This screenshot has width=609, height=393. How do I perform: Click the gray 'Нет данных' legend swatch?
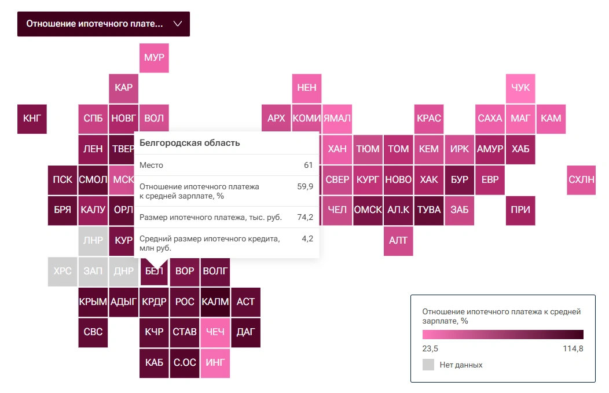point(428,365)
